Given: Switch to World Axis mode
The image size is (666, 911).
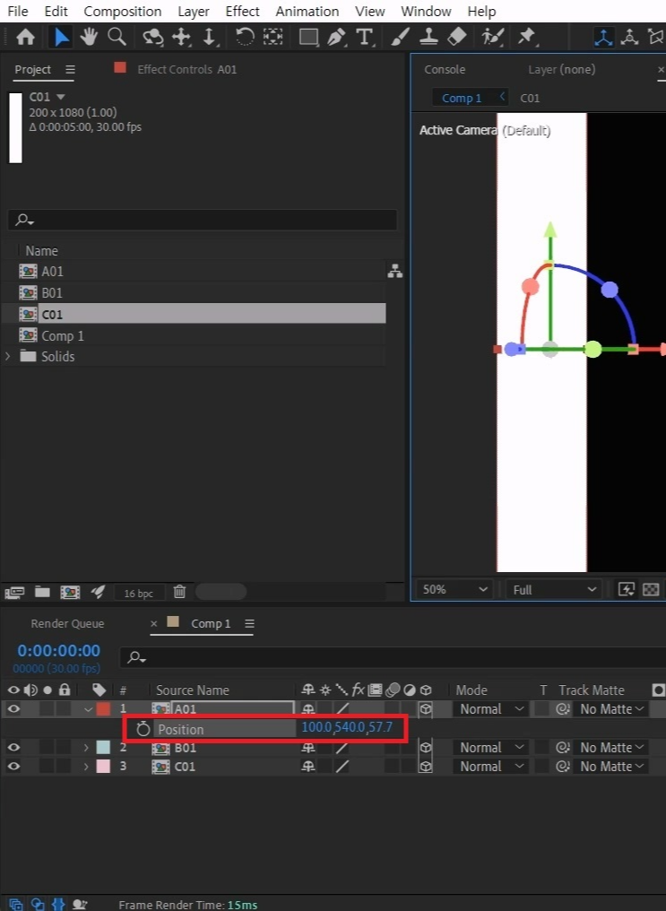Looking at the screenshot, I should pyautogui.click(x=630, y=37).
